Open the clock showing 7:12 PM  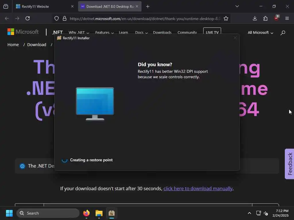coord(281,213)
